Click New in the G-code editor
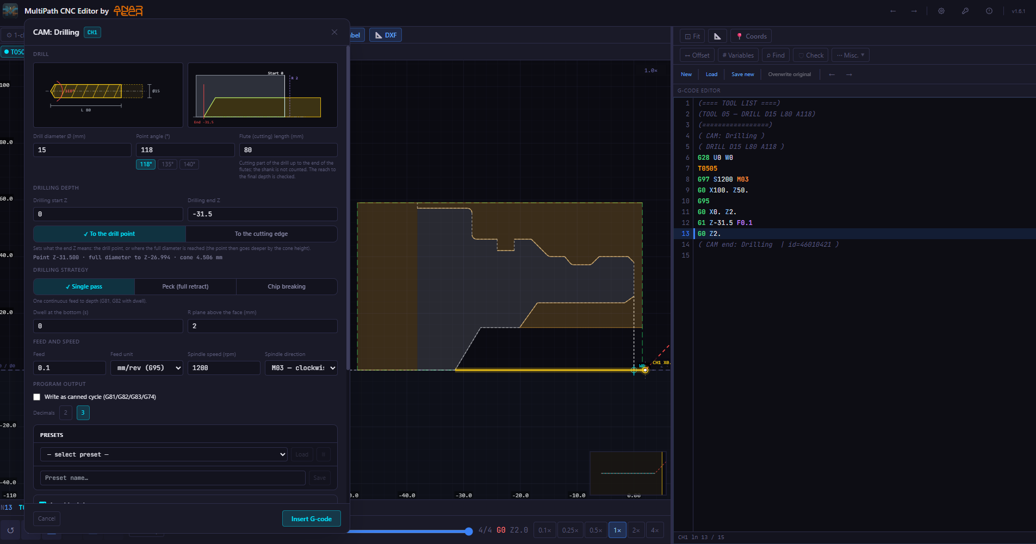 coord(686,74)
